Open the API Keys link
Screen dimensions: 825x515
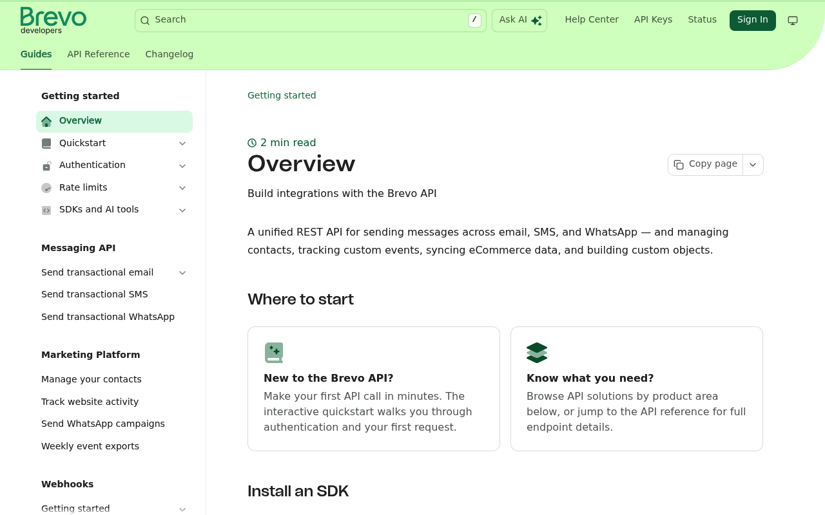pyautogui.click(x=653, y=19)
